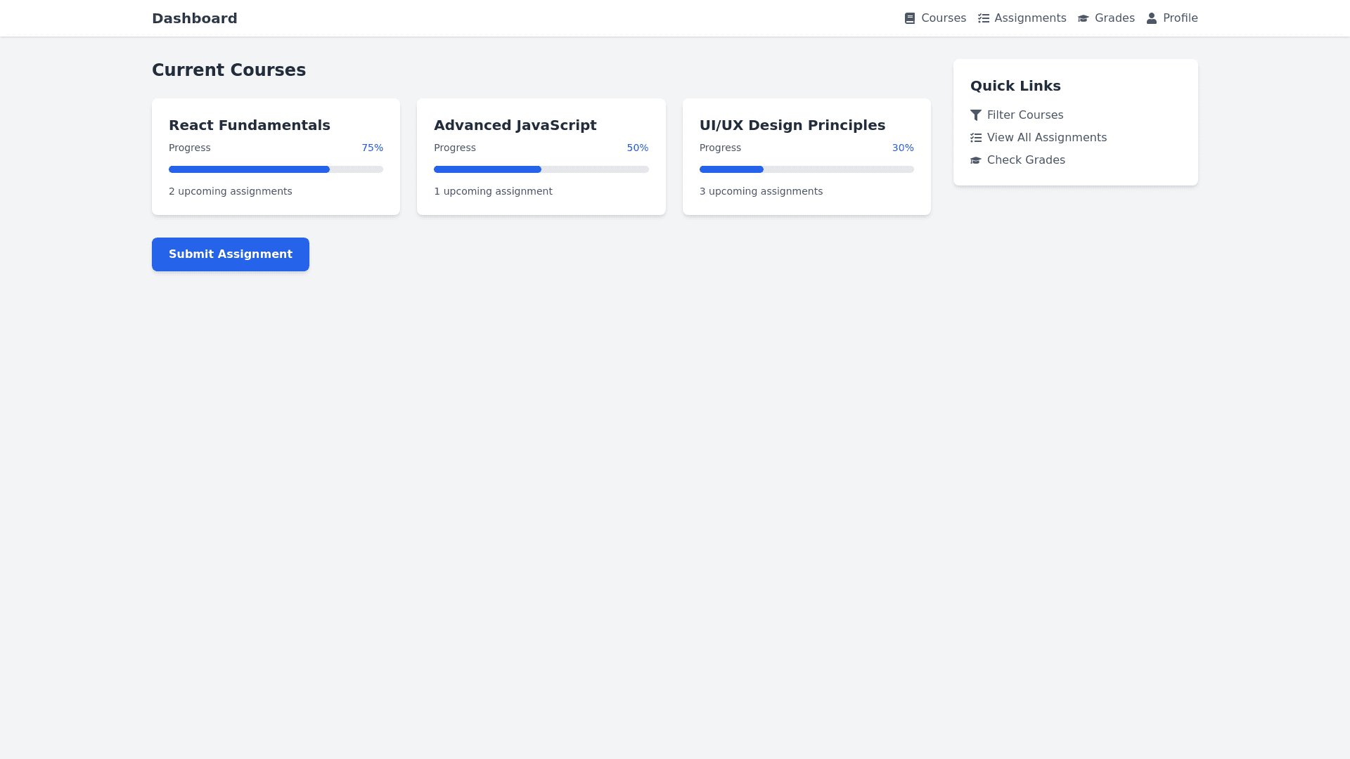Click the funnel icon in Quick Links
The image size is (1350, 759).
pos(975,115)
